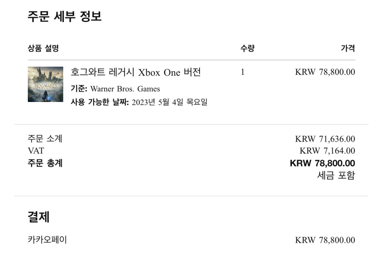This screenshot has height=264, width=383.
Task: Click the 세금 포함 text
Action: 336,175
